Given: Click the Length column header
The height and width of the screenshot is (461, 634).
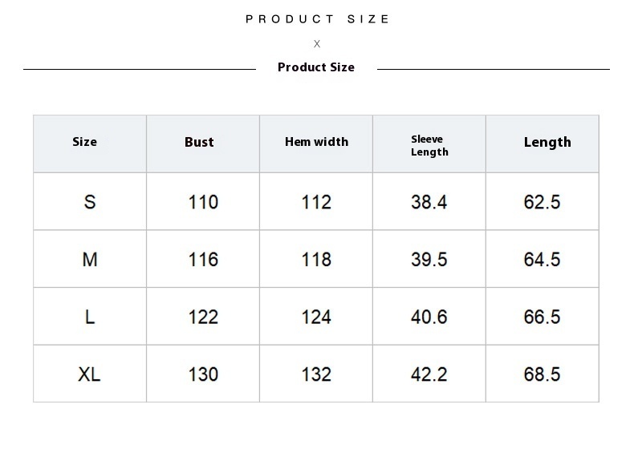Looking at the screenshot, I should (547, 142).
